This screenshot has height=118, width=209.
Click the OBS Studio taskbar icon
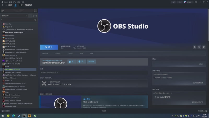pyautogui.click(x=24, y=116)
